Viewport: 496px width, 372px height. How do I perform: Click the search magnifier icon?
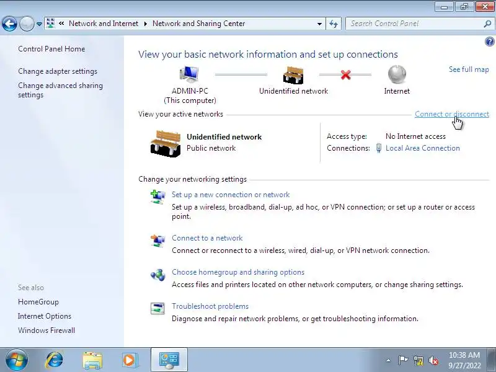point(487,24)
